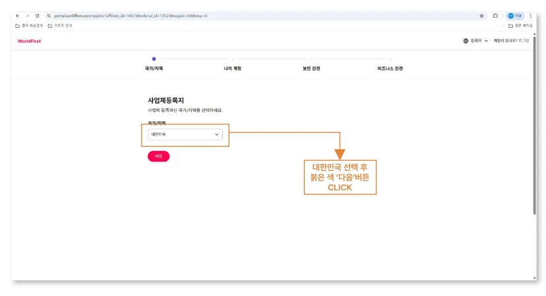Click the WorldFirst logo

pos(29,41)
